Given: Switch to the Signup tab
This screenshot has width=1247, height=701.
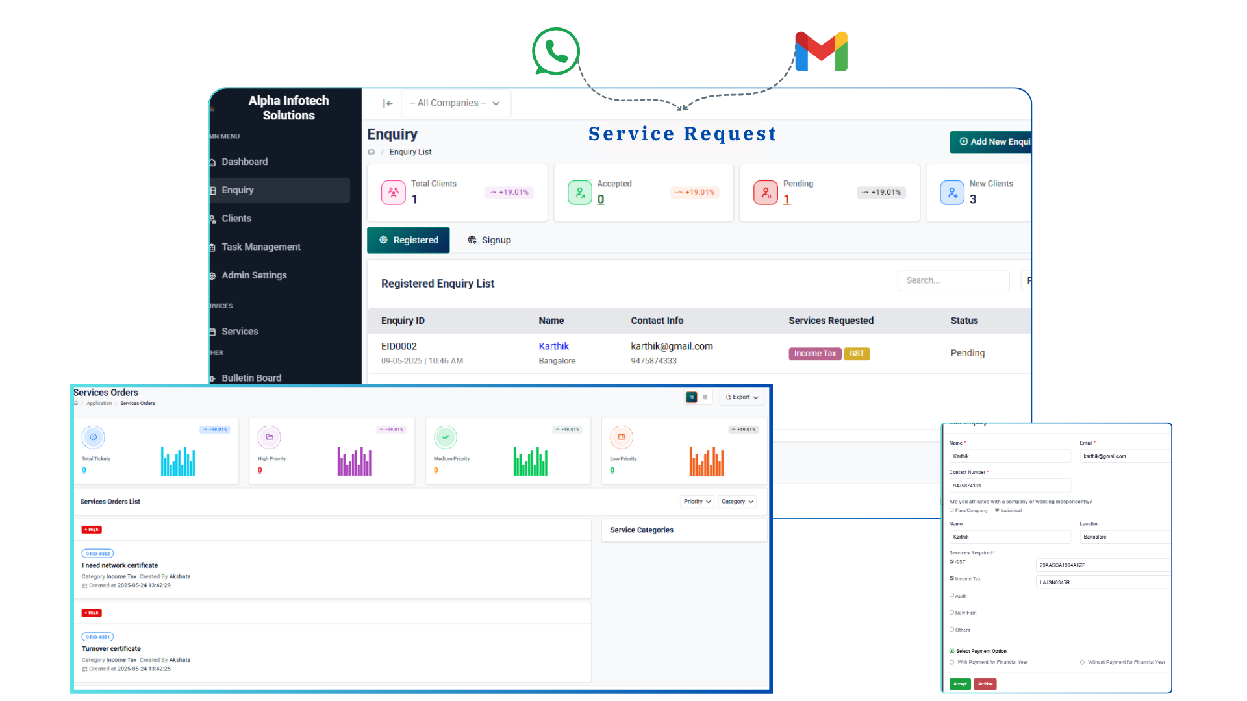Looking at the screenshot, I should coord(489,240).
